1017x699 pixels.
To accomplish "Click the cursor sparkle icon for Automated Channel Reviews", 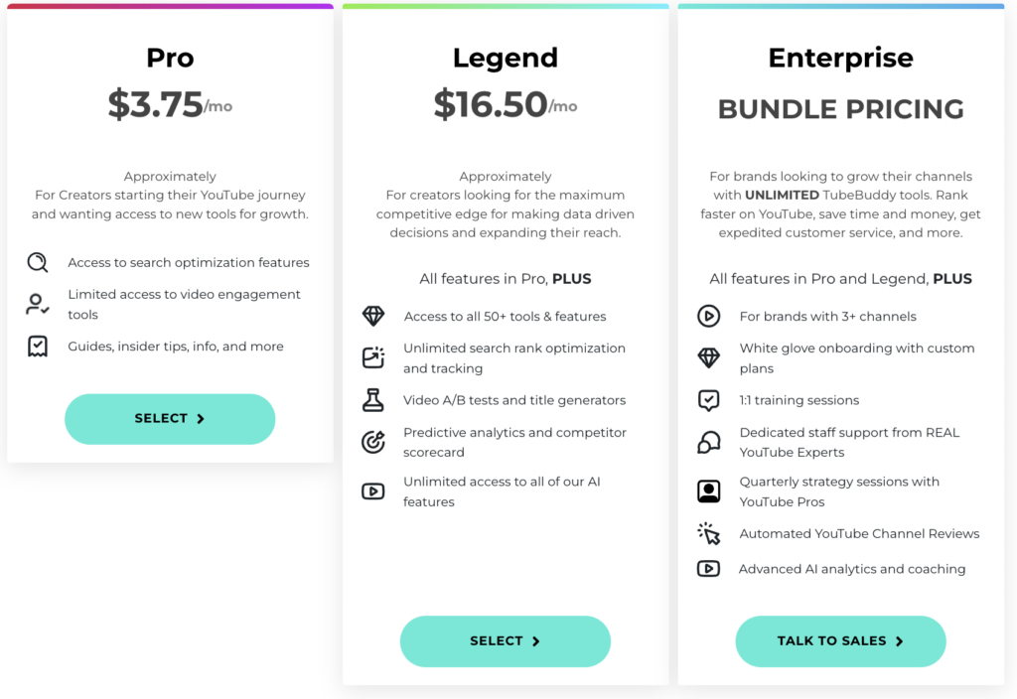I will pyautogui.click(x=708, y=533).
